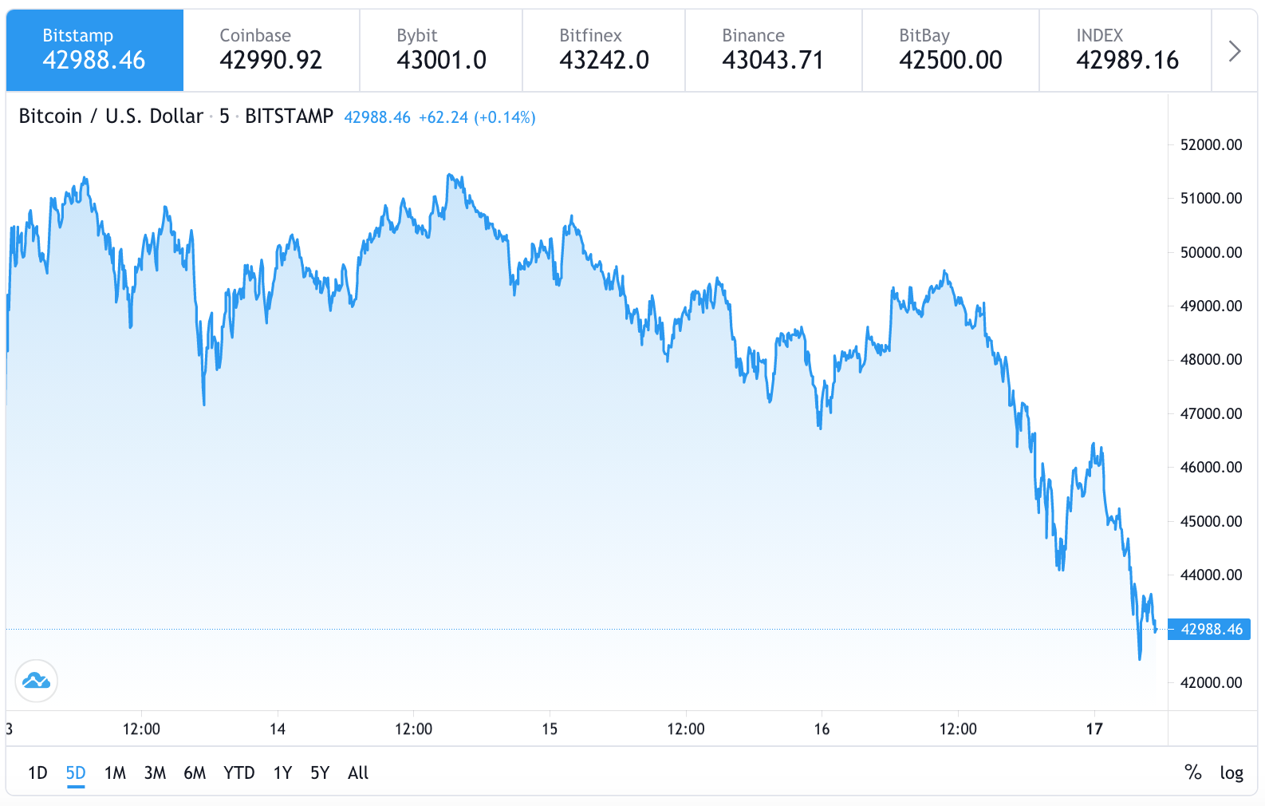Show all price history with All
This screenshot has width=1265, height=806.
tap(358, 772)
